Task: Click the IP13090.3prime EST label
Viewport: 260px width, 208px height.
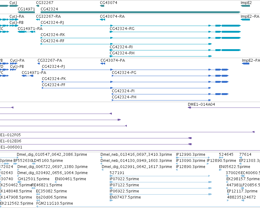Action: click(x=191, y=161)
